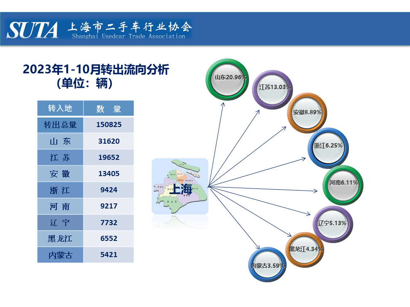This screenshot has width=410, height=307.
Task: Select the 内蒙古3.59% blue bubble
Action: click(267, 264)
